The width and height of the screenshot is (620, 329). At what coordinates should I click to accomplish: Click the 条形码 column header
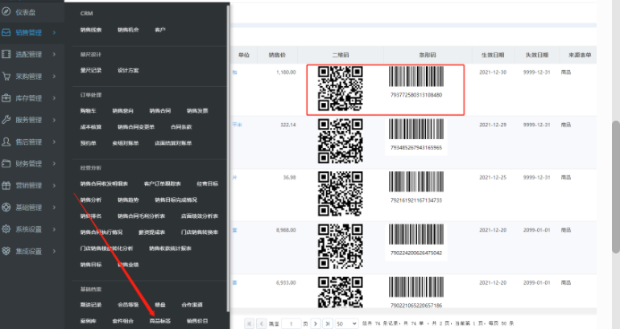pyautogui.click(x=428, y=55)
